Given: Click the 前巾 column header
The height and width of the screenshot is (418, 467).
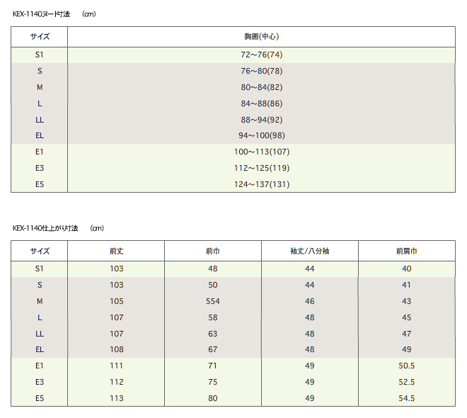Looking at the screenshot, I should coord(213,251).
